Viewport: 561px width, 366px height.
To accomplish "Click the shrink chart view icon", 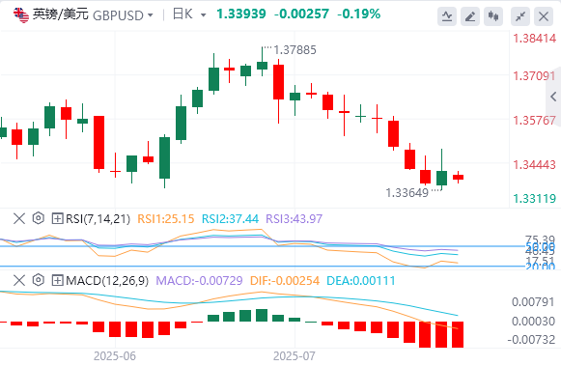I will tap(520, 16).
